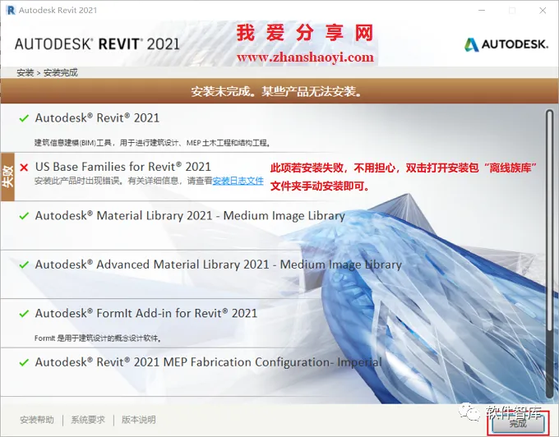559x437 pixels.
Task: Click the Autodesk logo in the header
Action: tap(506, 44)
